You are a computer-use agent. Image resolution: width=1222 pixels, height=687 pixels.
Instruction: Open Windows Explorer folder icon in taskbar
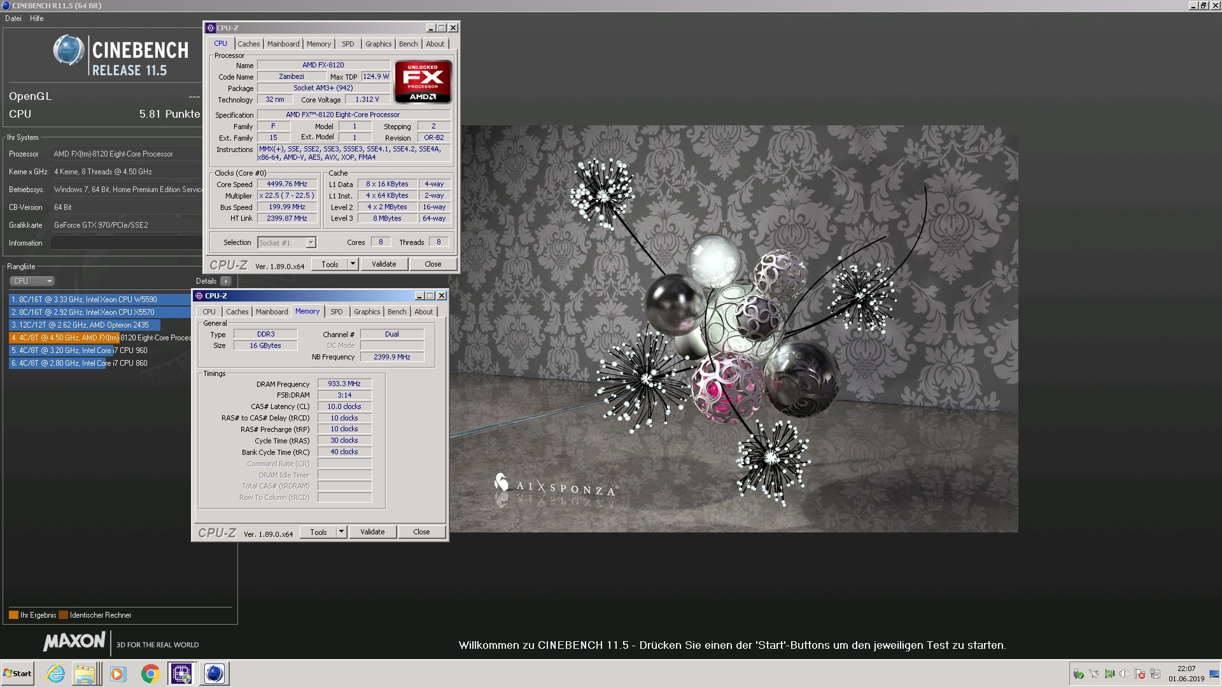coord(85,674)
